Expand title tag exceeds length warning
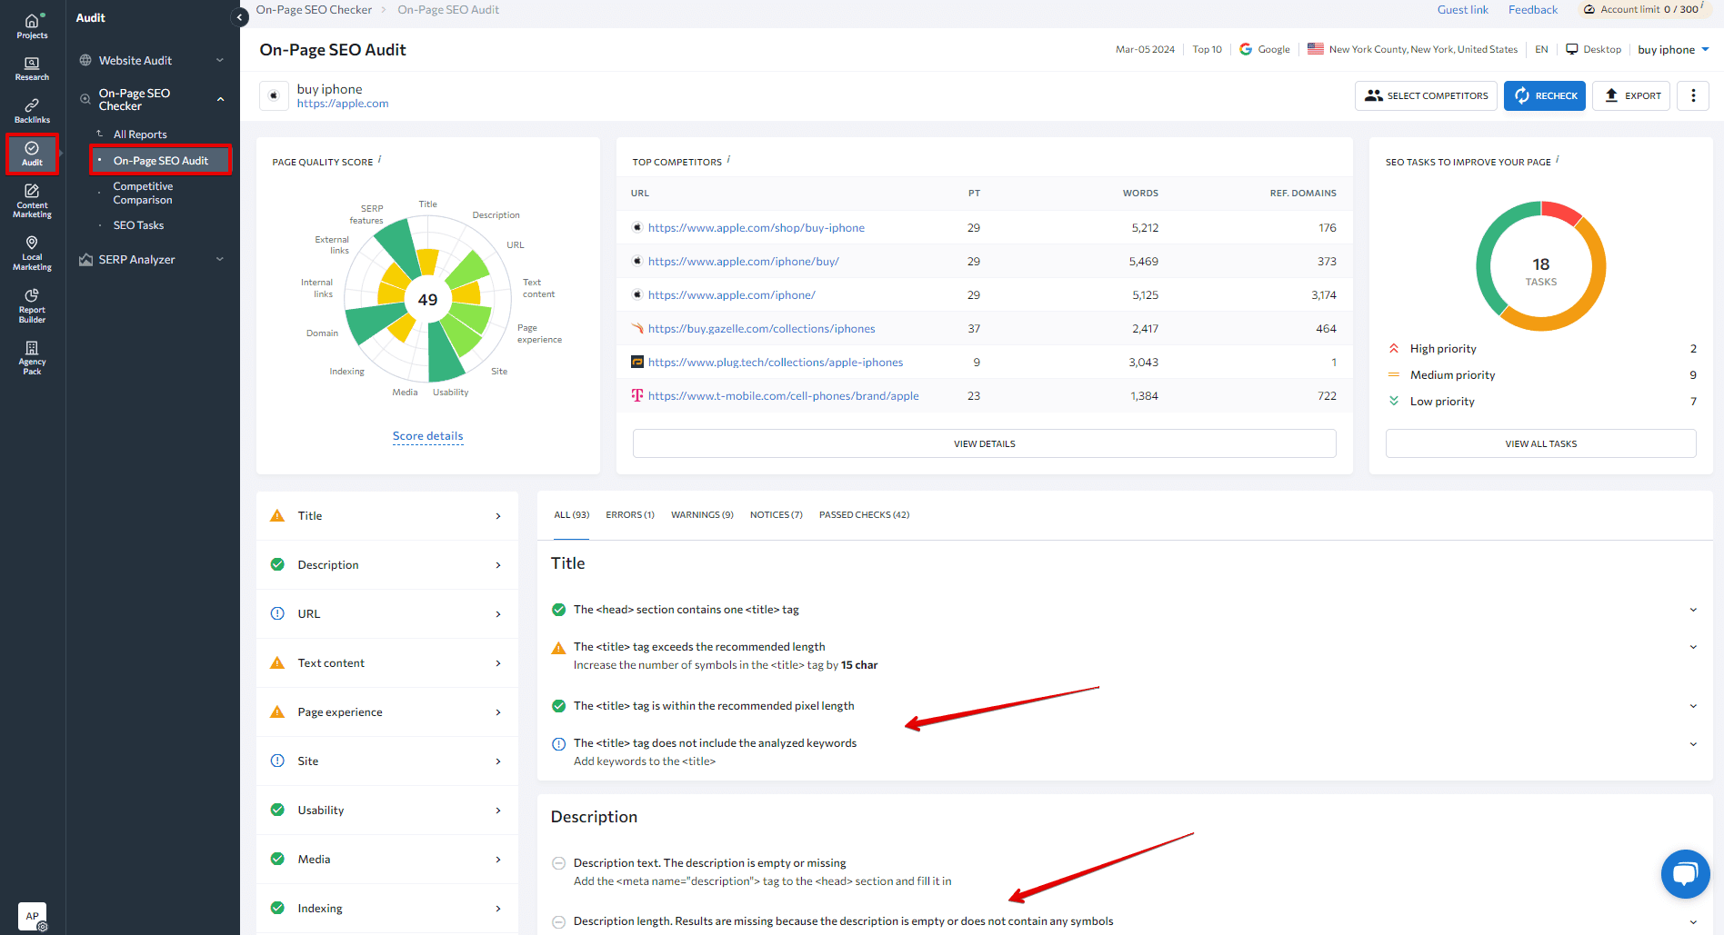This screenshot has height=935, width=1724. (x=1693, y=647)
